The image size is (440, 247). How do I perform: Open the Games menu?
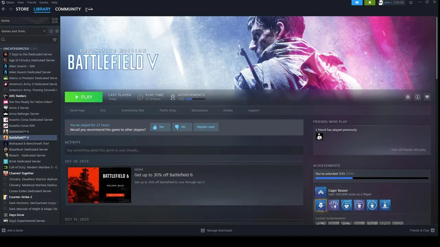pos(44,2)
